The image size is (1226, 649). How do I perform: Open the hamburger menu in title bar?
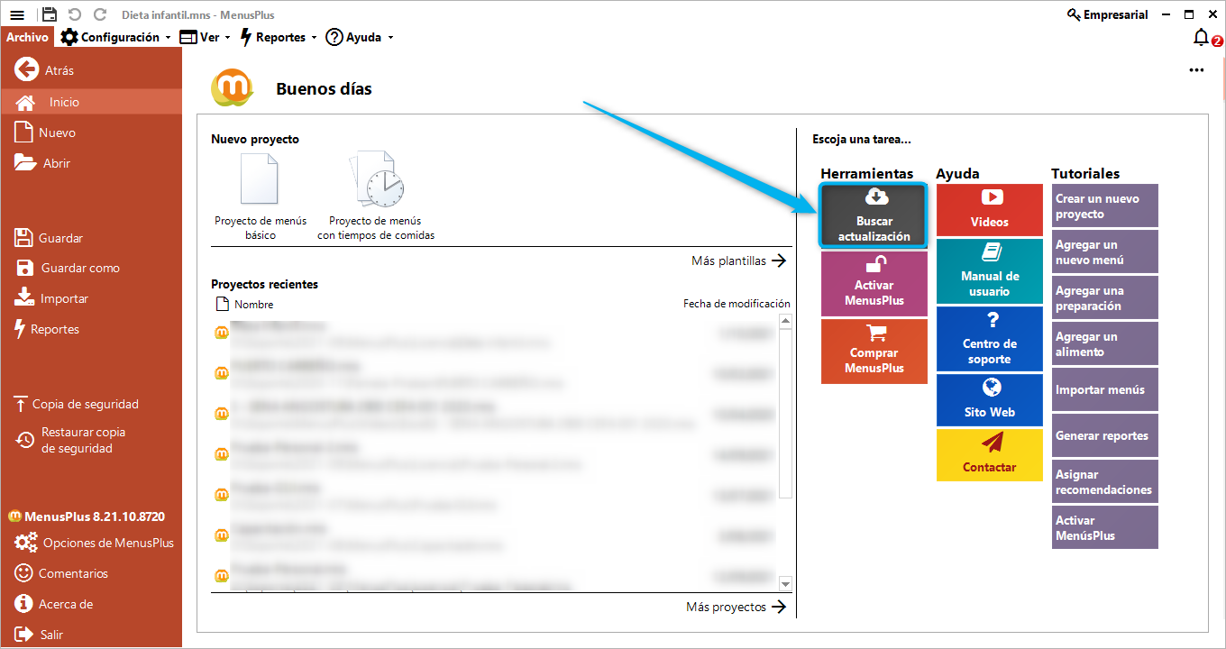point(17,14)
